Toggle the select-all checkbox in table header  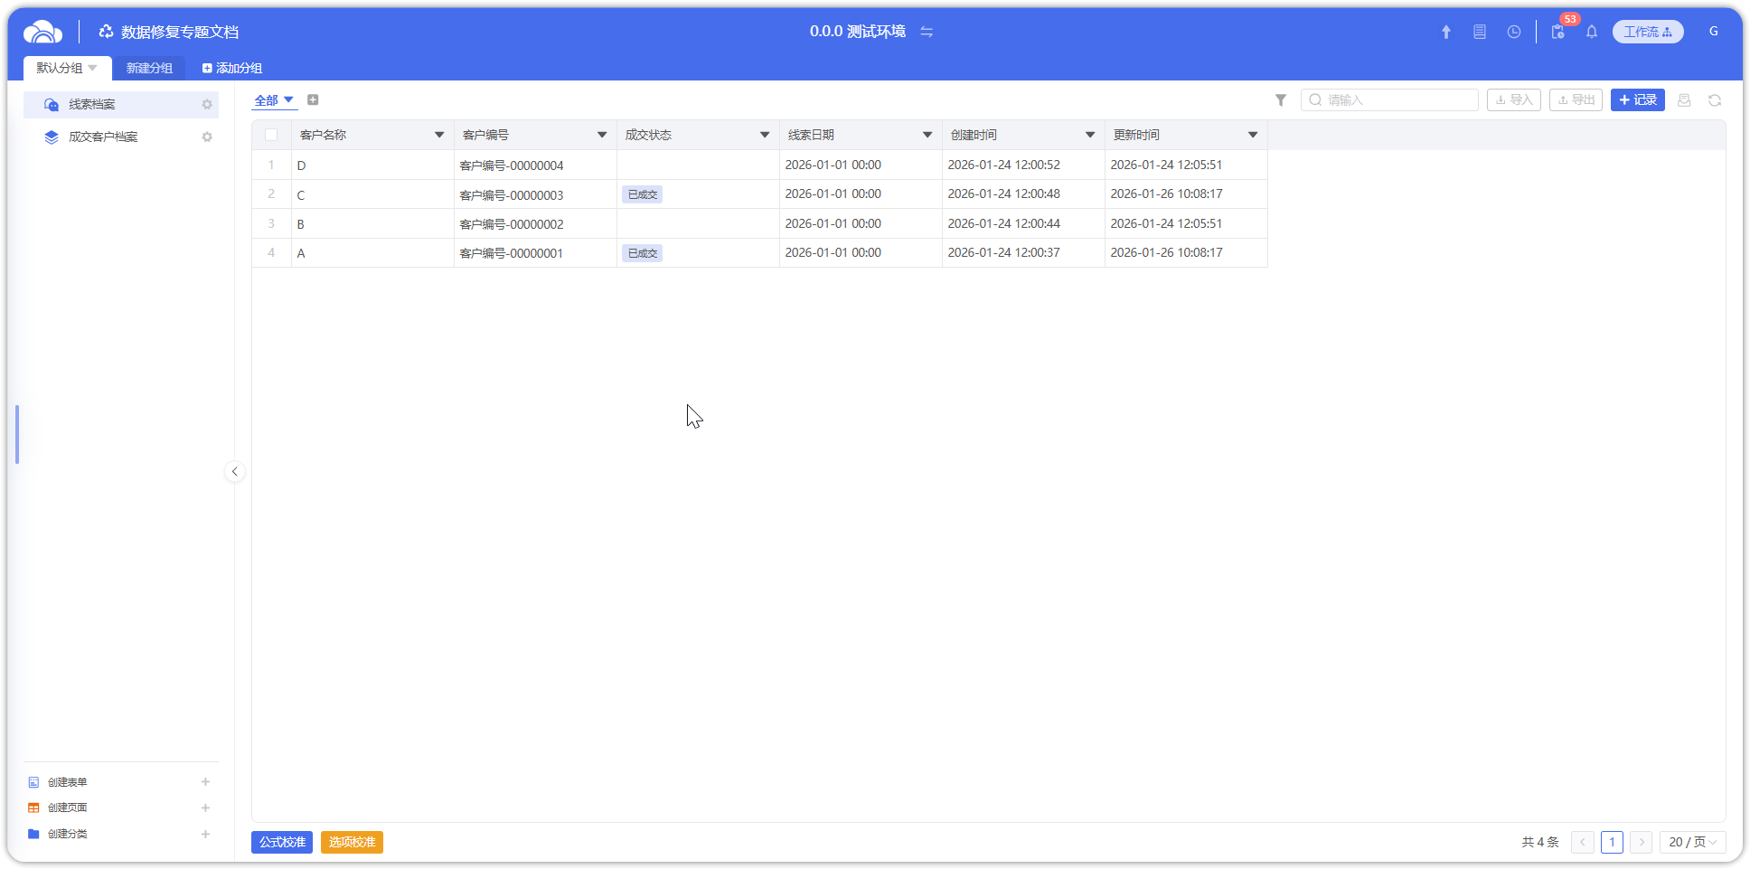coord(271,135)
